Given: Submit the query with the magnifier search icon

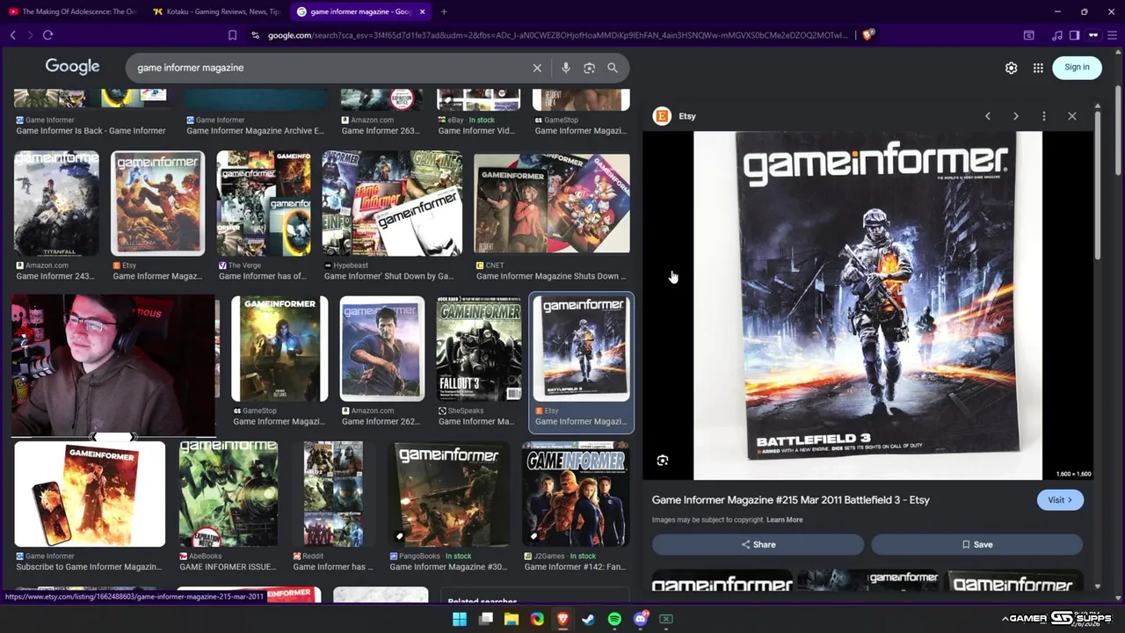Looking at the screenshot, I should click(613, 68).
